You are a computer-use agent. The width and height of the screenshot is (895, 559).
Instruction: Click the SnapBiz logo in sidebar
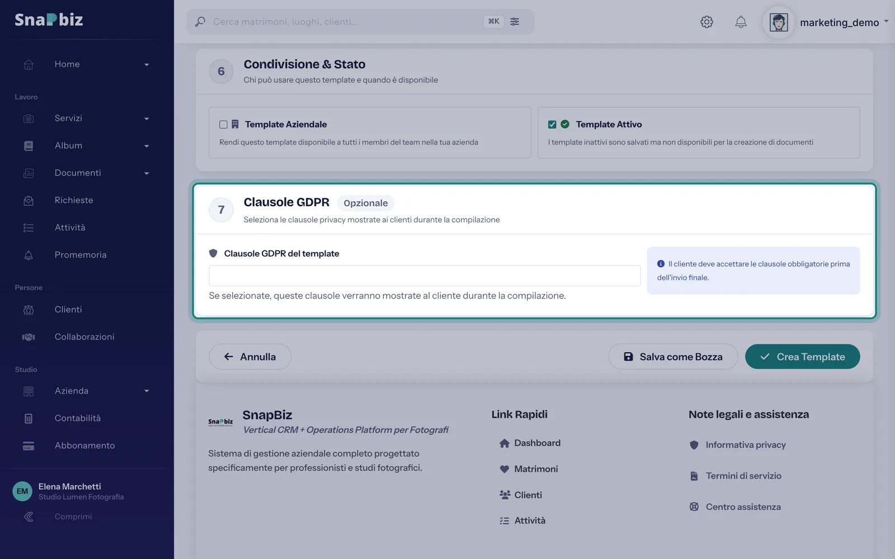point(49,20)
